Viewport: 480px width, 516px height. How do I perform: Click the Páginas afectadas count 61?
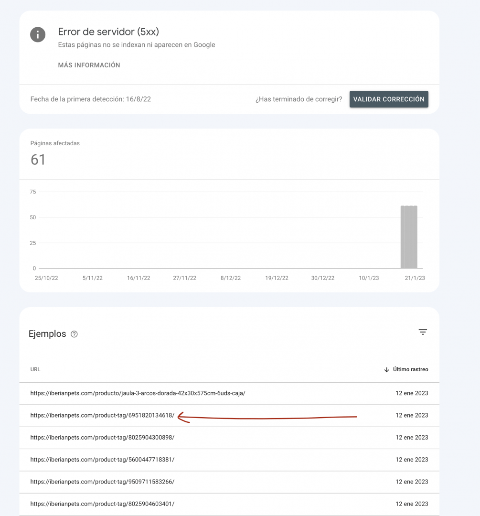[38, 160]
